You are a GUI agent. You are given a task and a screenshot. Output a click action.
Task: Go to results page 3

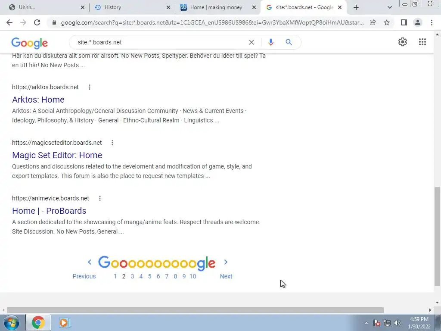pyautogui.click(x=132, y=276)
